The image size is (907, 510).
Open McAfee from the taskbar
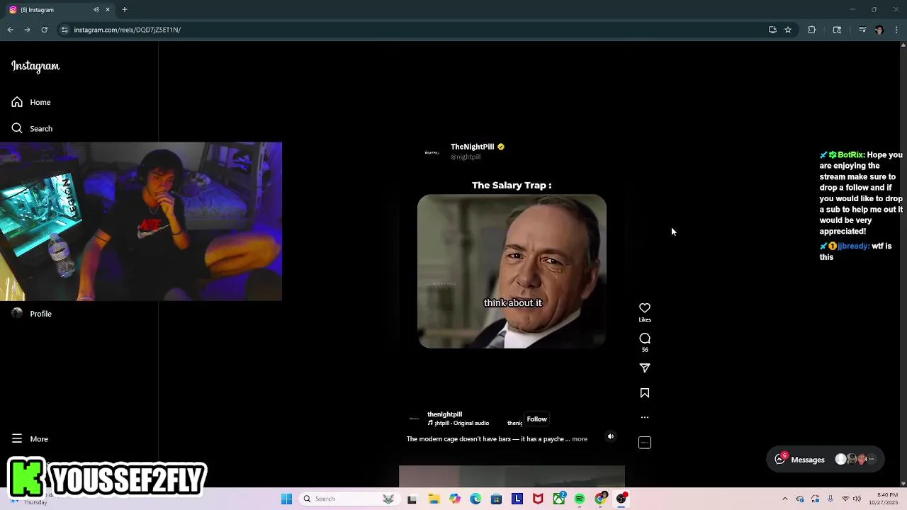[538, 499]
